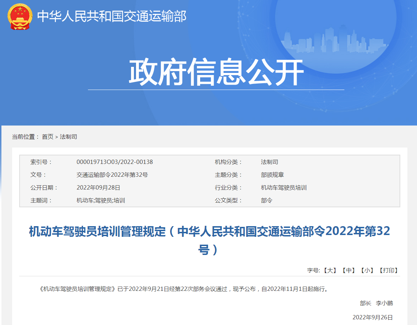Choose the 【小】 font size option

367,270
